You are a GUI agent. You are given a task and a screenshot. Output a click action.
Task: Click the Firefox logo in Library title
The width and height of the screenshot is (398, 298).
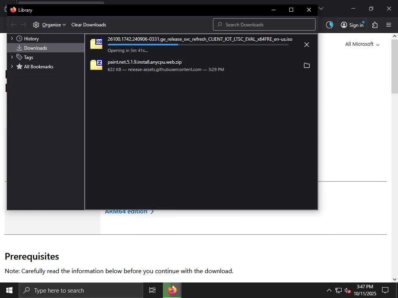tap(13, 10)
